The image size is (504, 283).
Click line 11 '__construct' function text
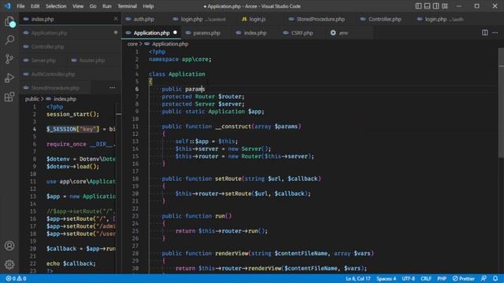coord(233,127)
